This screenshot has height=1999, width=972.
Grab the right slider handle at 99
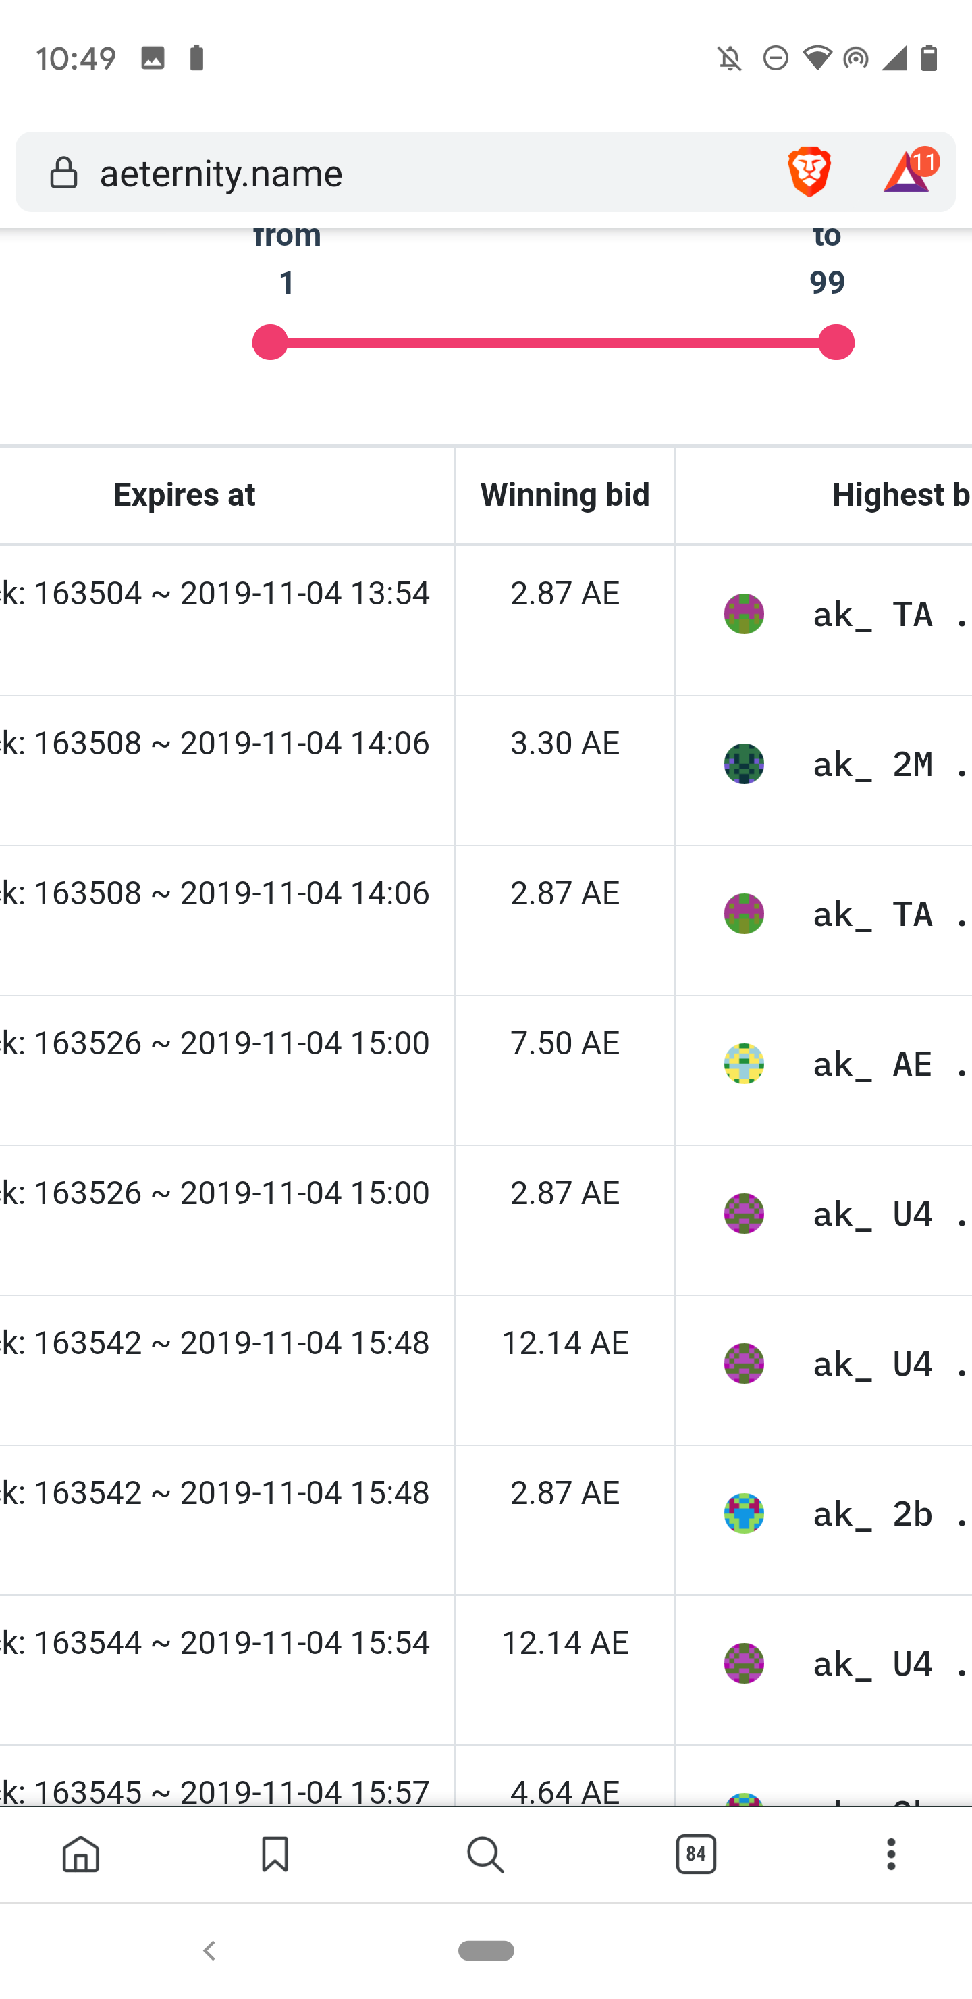click(836, 342)
